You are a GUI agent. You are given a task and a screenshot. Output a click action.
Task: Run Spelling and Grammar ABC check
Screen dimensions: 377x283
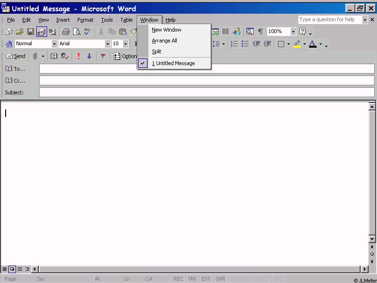click(x=87, y=32)
